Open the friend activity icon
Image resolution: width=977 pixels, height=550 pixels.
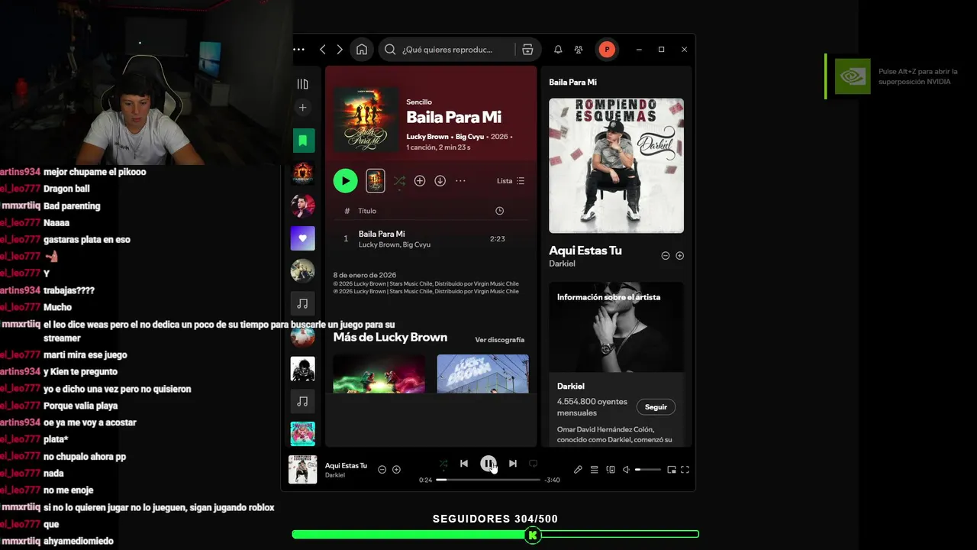tap(579, 50)
